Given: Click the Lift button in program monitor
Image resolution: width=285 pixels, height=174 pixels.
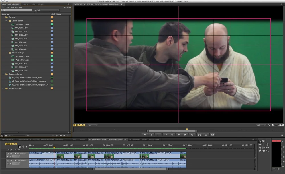Looking at the screenshot, I should 199,135.
